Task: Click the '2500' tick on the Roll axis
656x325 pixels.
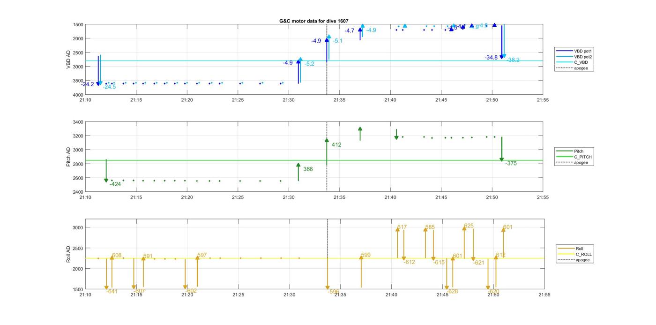Action: tap(78, 248)
